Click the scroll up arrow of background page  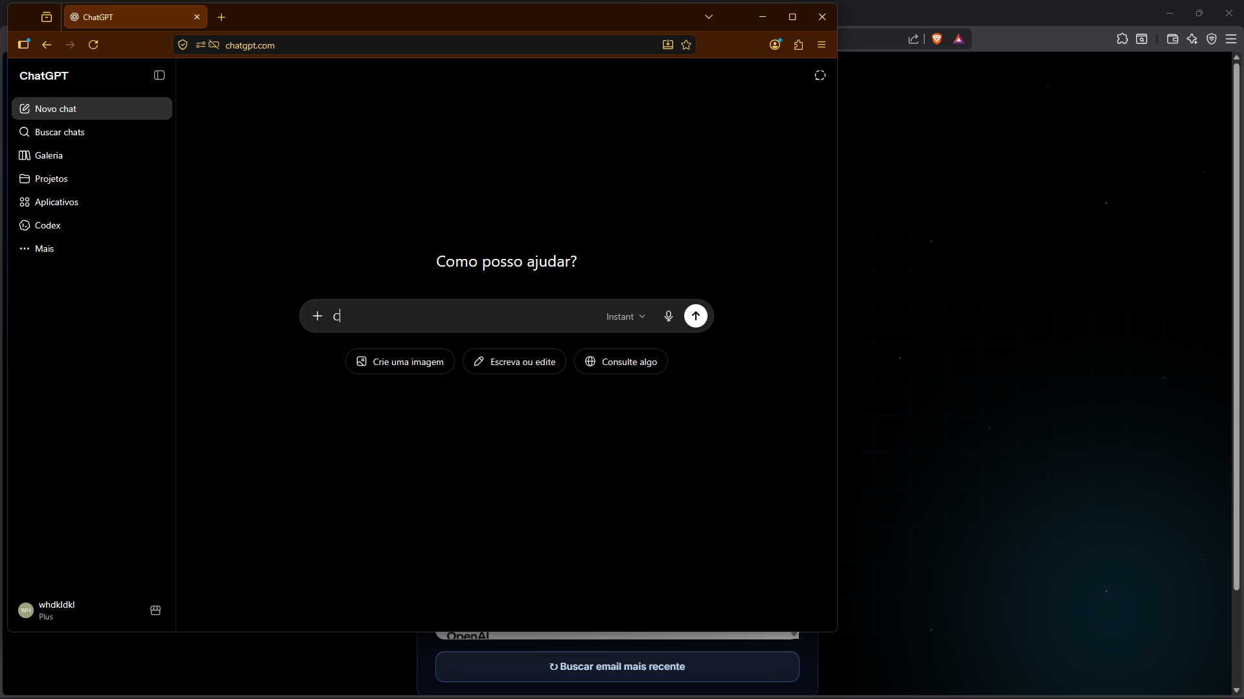[x=1236, y=57]
